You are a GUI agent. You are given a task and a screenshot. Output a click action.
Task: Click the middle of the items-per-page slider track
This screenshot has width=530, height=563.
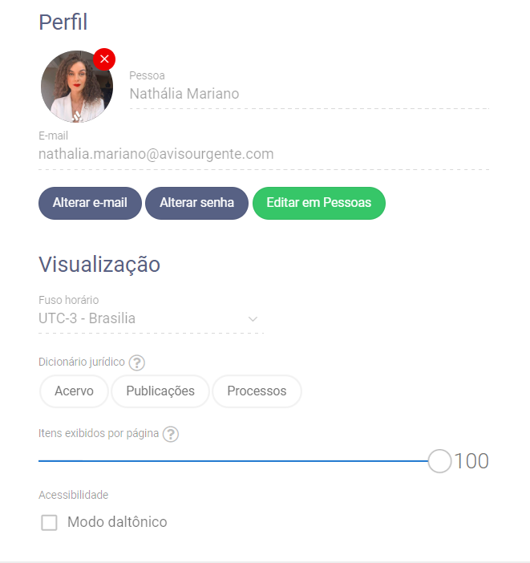[233, 461]
